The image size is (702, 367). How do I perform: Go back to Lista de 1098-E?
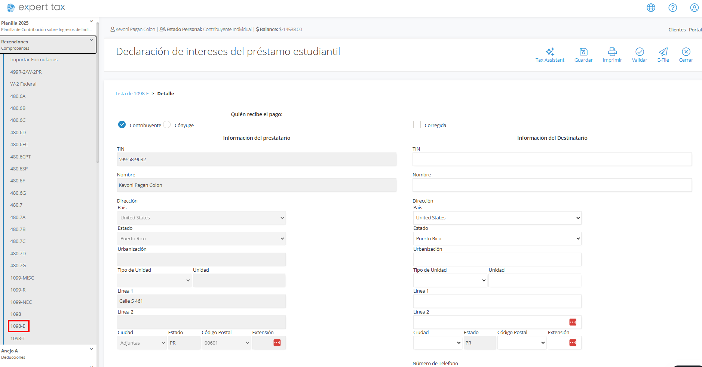(x=132, y=94)
